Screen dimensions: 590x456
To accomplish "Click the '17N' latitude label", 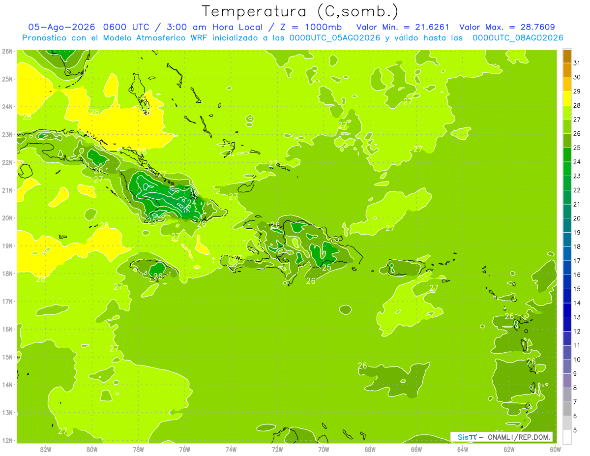I will [7, 301].
